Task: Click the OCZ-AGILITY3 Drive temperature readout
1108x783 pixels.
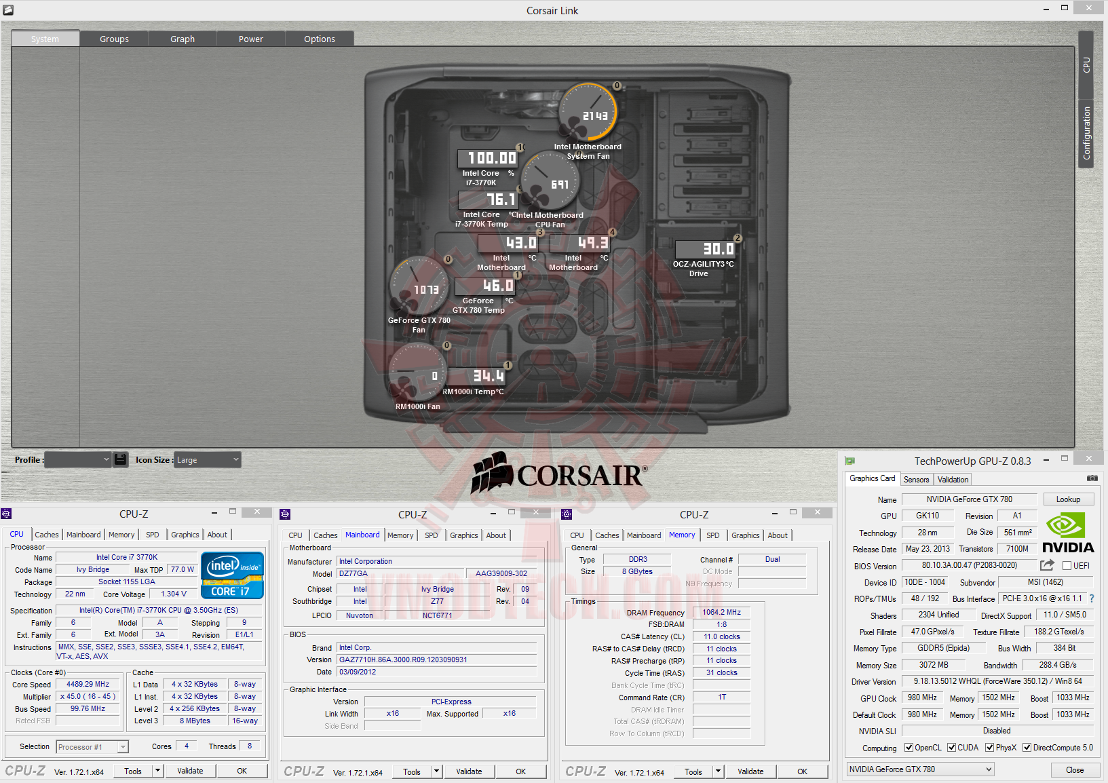Action: click(706, 249)
